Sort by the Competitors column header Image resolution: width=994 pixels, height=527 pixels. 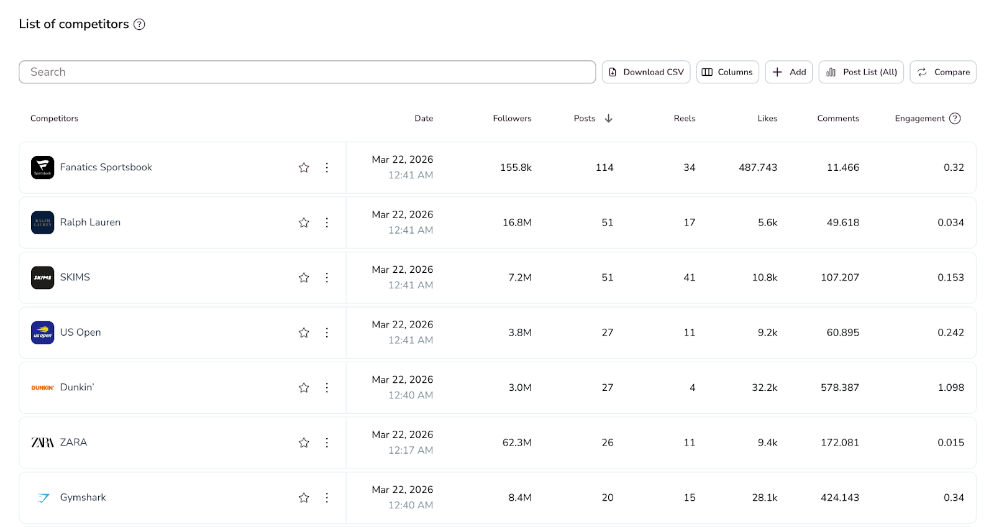tap(55, 118)
